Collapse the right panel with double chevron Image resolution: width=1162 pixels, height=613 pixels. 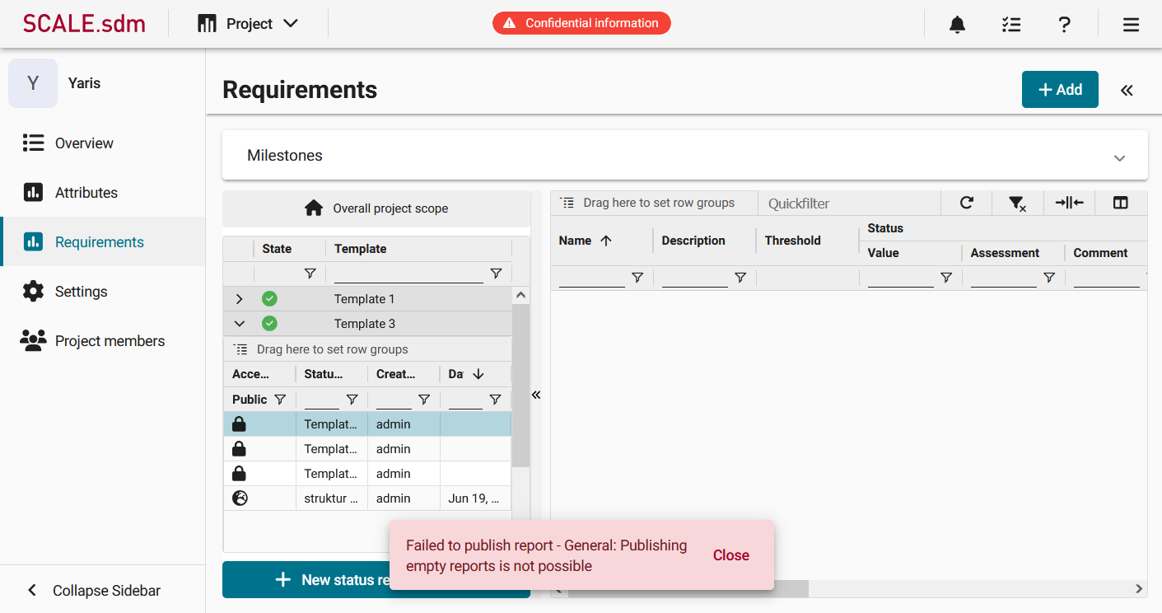(1127, 90)
